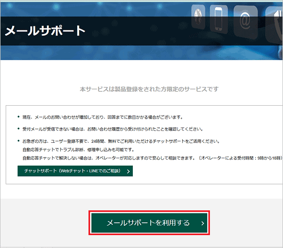Click the bullet starting お急ぎの方は、ユーザー登録不要
The width and height of the screenshot is (283, 248).
click(x=121, y=141)
